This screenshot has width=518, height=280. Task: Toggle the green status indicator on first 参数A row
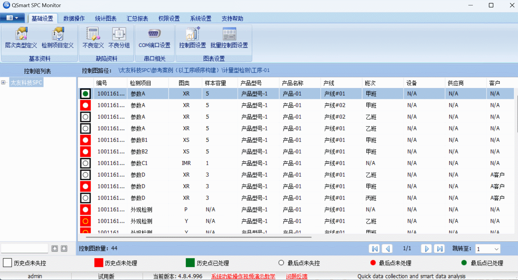[x=85, y=93]
